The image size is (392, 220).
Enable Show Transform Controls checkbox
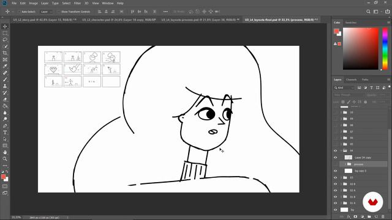coord(59,12)
